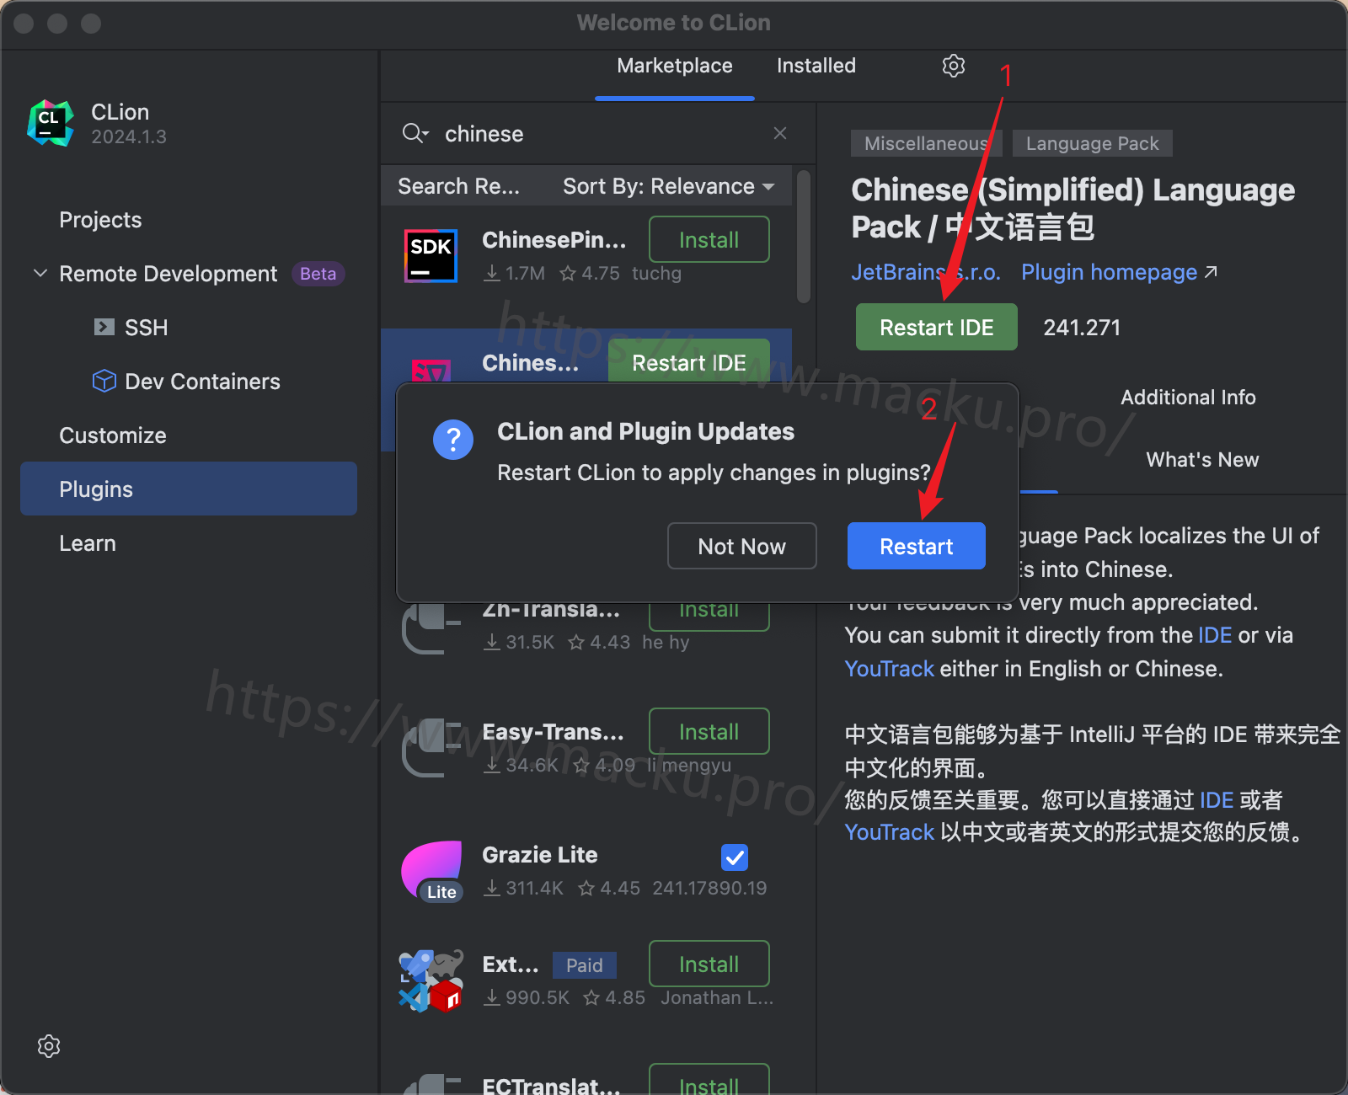This screenshot has width=1348, height=1095.
Task: Select Plugins in the sidebar
Action: (189, 489)
